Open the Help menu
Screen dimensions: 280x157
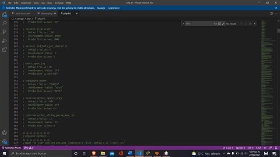69,3
